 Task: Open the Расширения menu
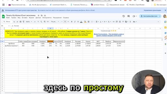(x=57, y=18)
